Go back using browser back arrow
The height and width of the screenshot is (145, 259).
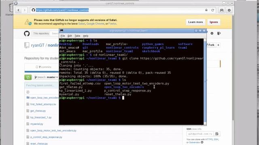19,10
